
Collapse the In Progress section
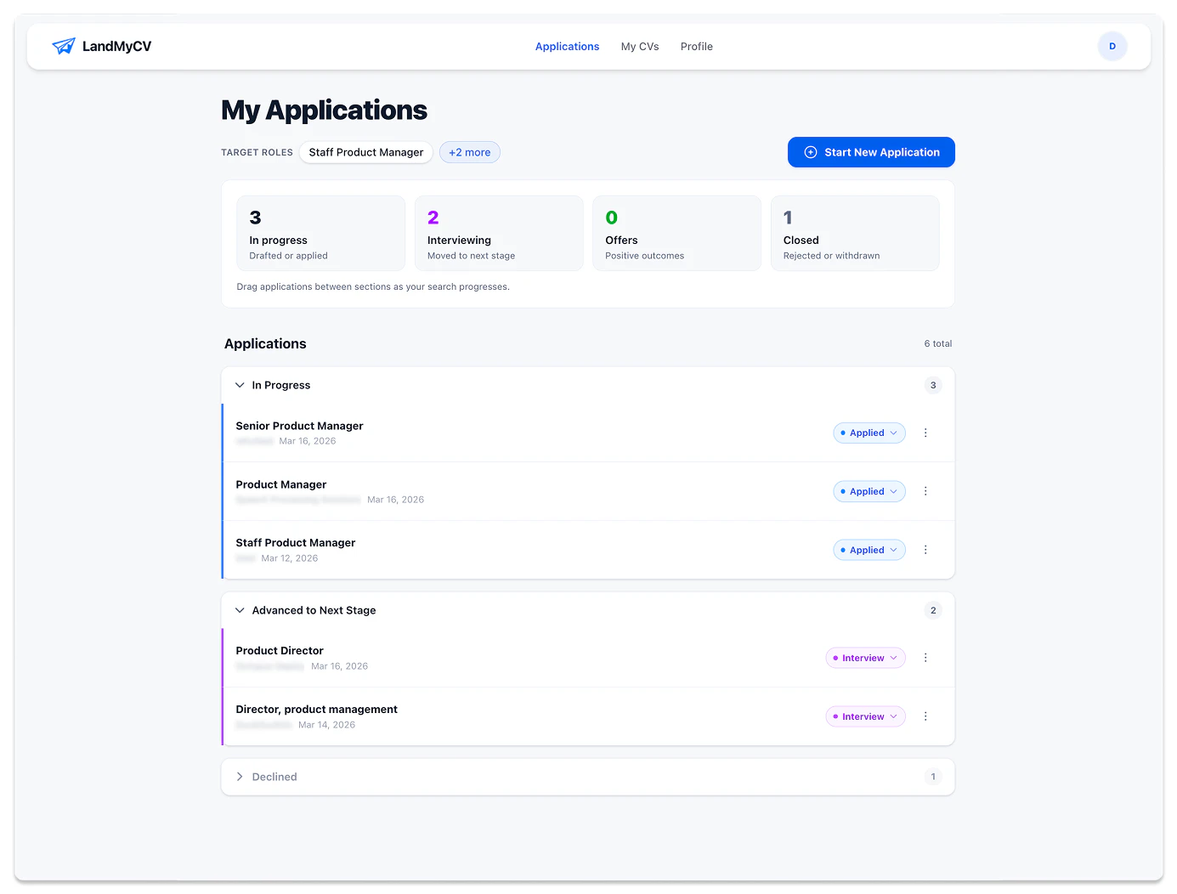[240, 385]
